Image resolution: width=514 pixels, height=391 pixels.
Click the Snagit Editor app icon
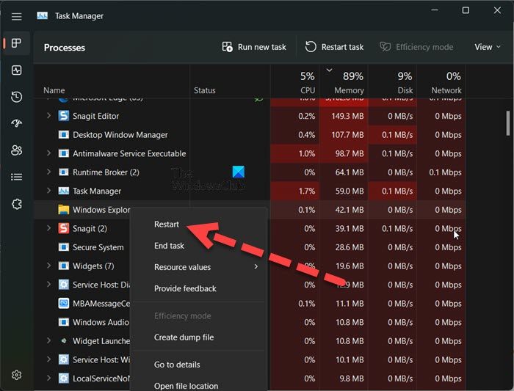pyautogui.click(x=64, y=116)
